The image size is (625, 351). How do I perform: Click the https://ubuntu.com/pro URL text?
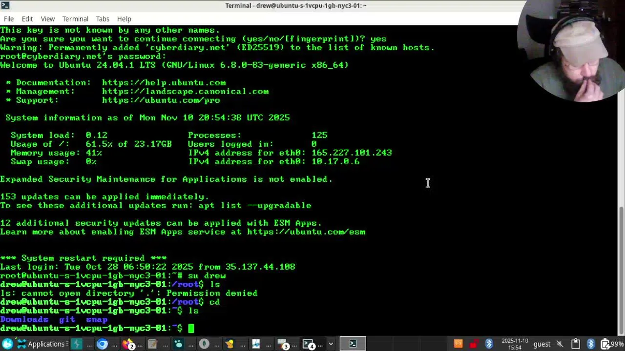161,100
